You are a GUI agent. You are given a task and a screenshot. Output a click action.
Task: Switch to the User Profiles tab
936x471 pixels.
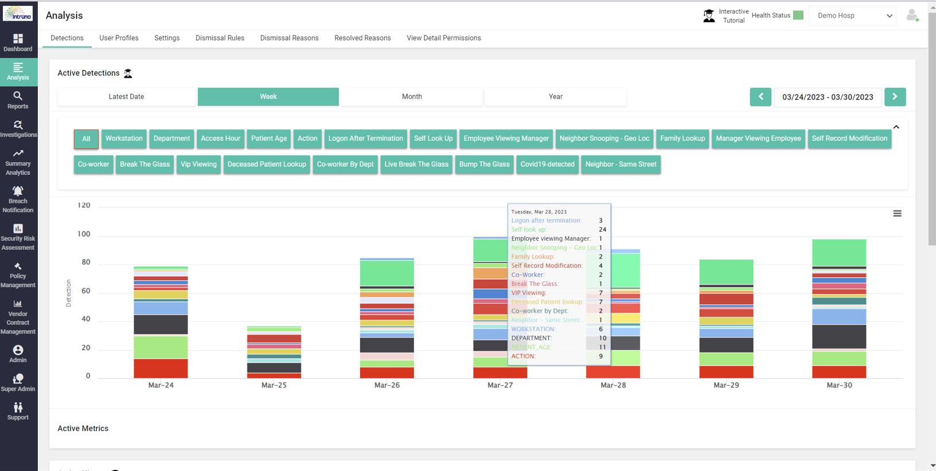(x=119, y=38)
